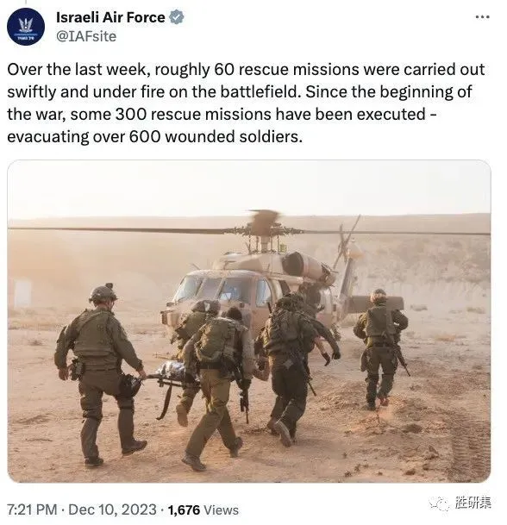The width and height of the screenshot is (507, 525).
Task: Click the Dec 10, 2023 date
Action: (x=112, y=510)
